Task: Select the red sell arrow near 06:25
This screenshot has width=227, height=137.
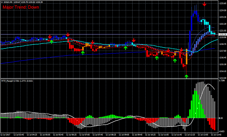Action: coord(68,35)
